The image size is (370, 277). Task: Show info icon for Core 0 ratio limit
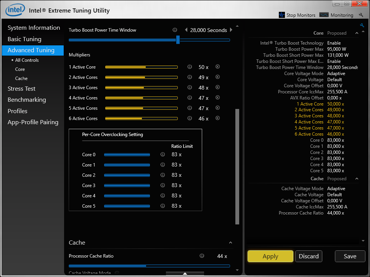tap(162, 154)
